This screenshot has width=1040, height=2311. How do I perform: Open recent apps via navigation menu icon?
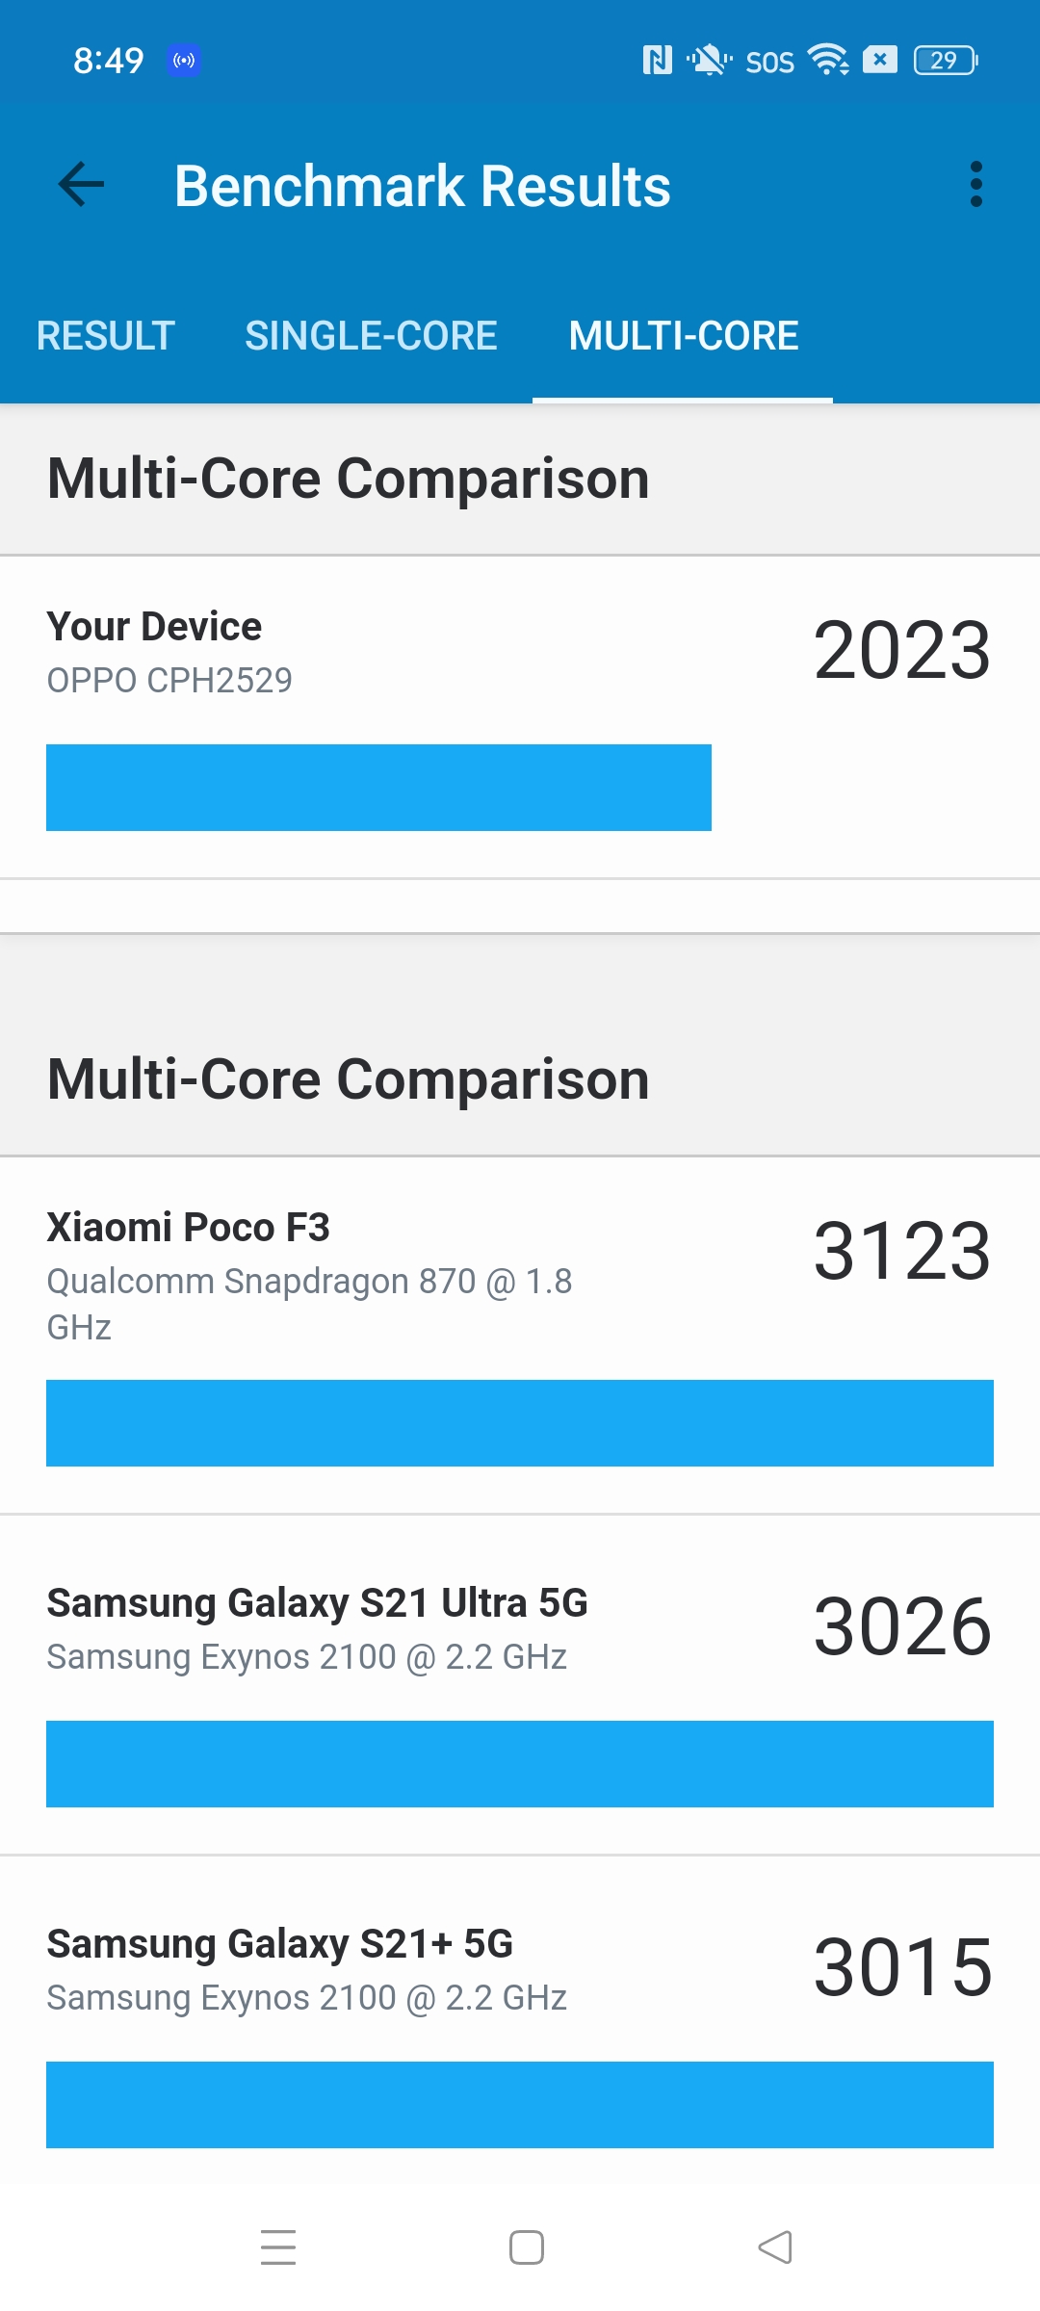tap(278, 2246)
